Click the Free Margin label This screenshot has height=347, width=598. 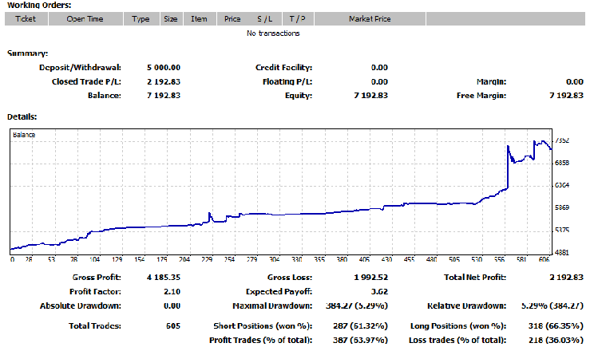click(484, 95)
